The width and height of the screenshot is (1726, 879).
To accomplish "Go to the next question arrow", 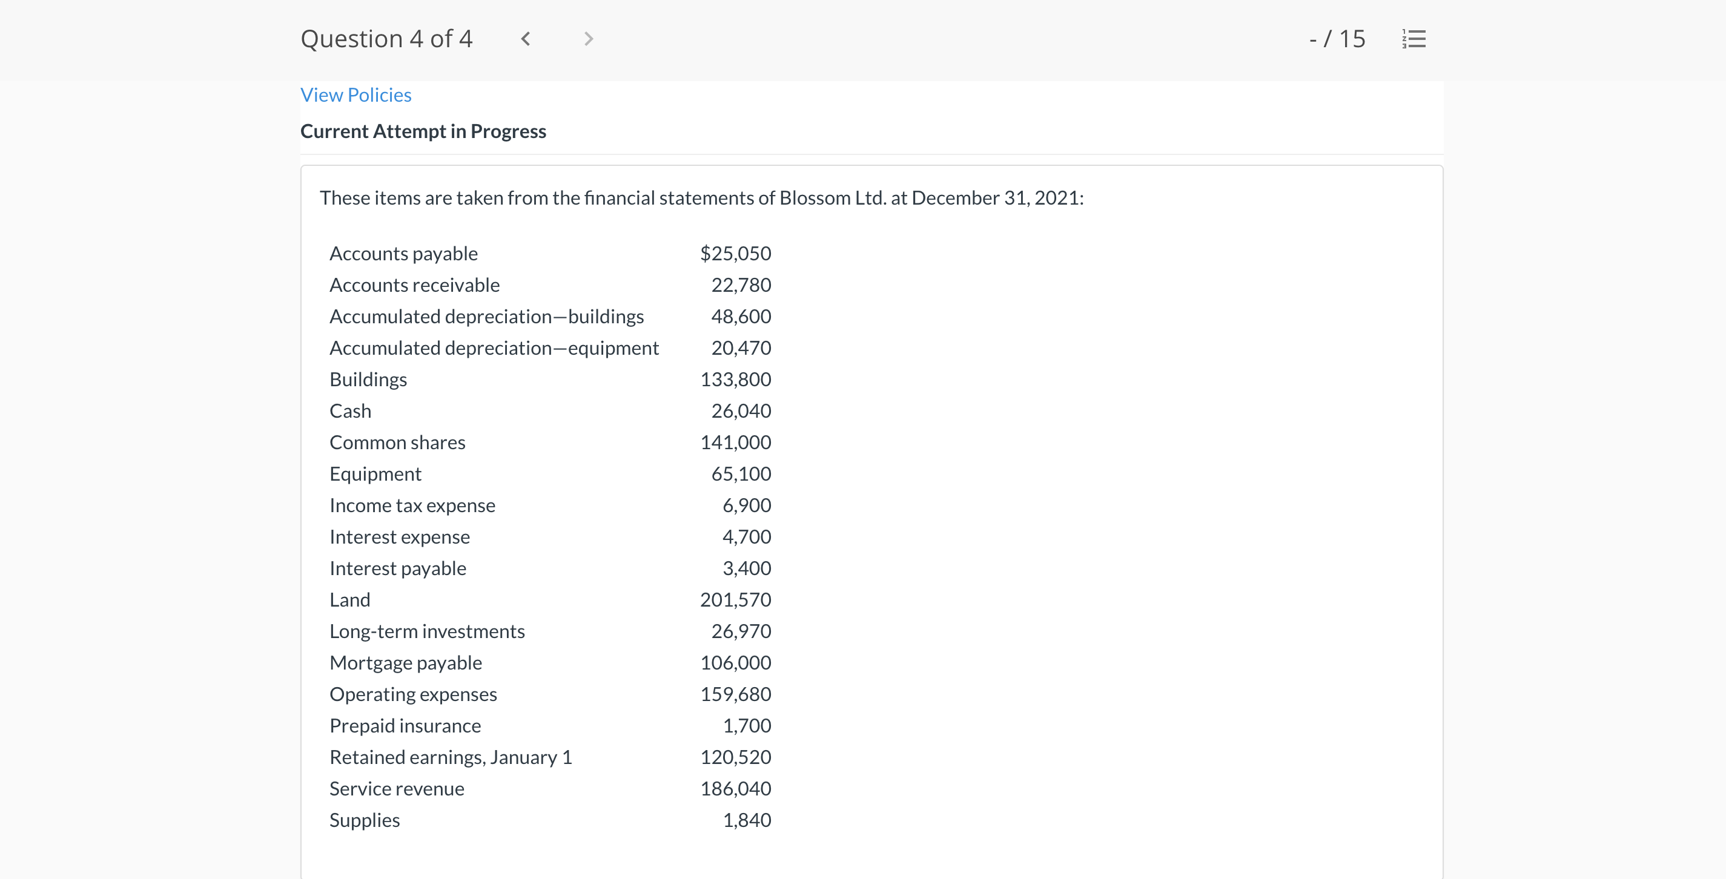I will 588,39.
